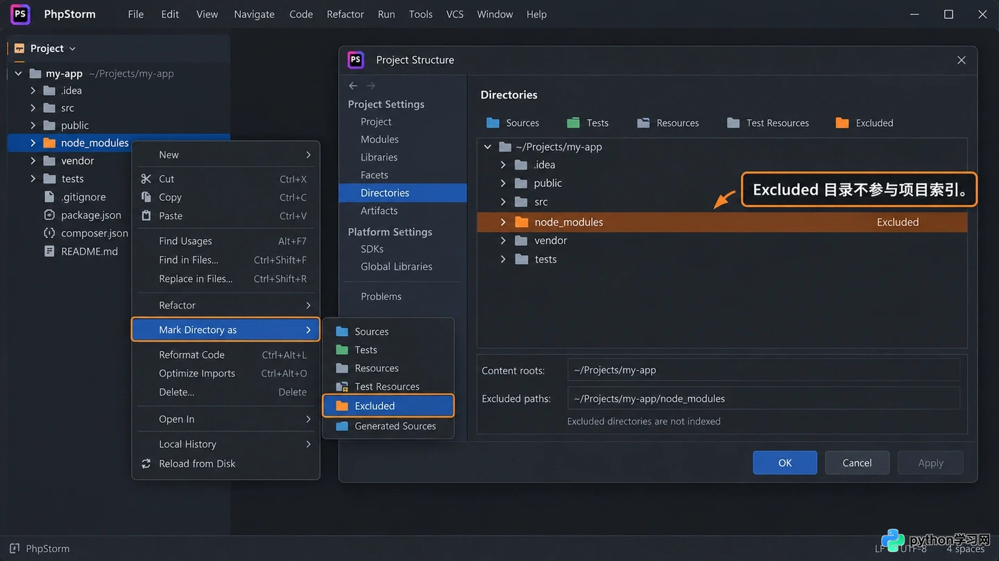Click the Copy icon in context menu
999x561 pixels.
click(146, 197)
